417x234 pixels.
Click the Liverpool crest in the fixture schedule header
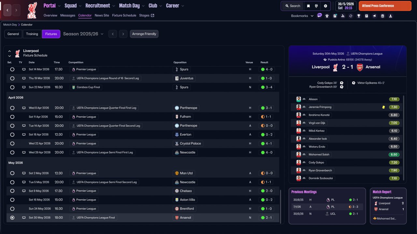coord(17,53)
